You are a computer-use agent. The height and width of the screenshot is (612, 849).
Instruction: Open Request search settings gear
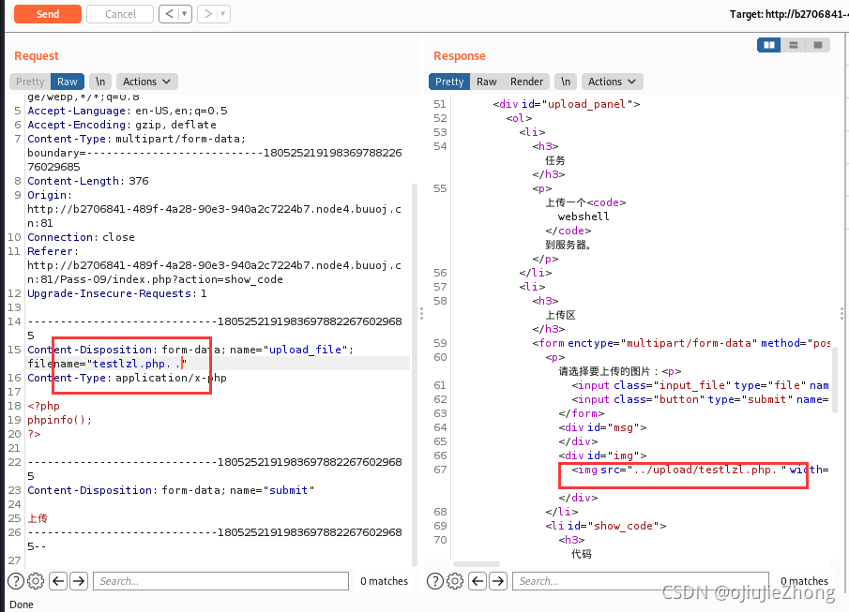[36, 581]
